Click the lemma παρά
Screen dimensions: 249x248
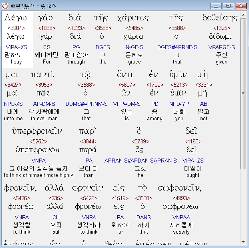88,150
